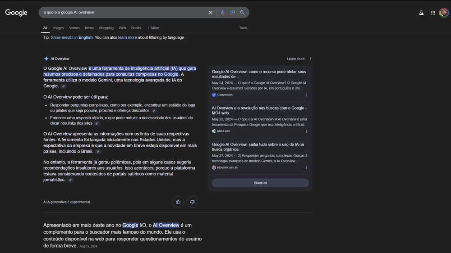Click the 'Aug 15, 2024' snippet date

[88, 246]
